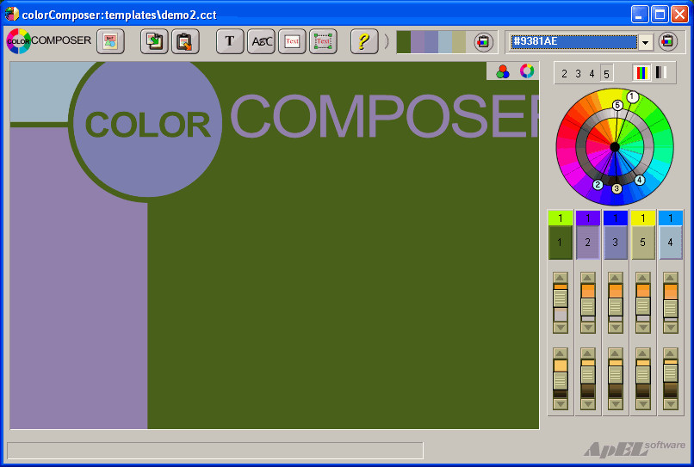
Task: Click the clipboard icon next to palette strip
Action: click(x=483, y=42)
